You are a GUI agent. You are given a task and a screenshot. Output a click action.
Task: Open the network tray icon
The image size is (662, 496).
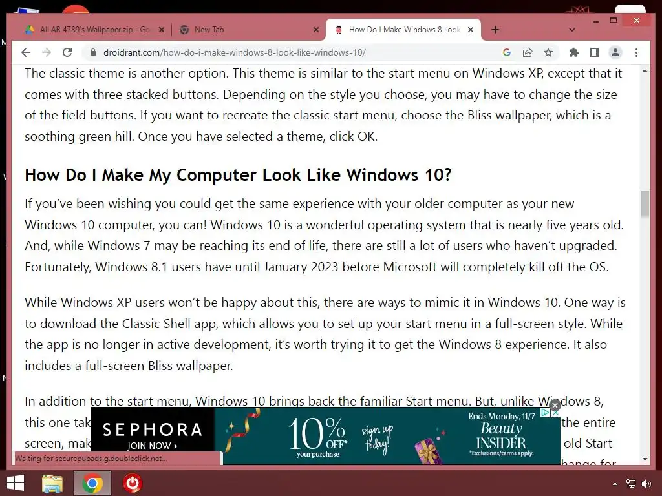(631, 484)
